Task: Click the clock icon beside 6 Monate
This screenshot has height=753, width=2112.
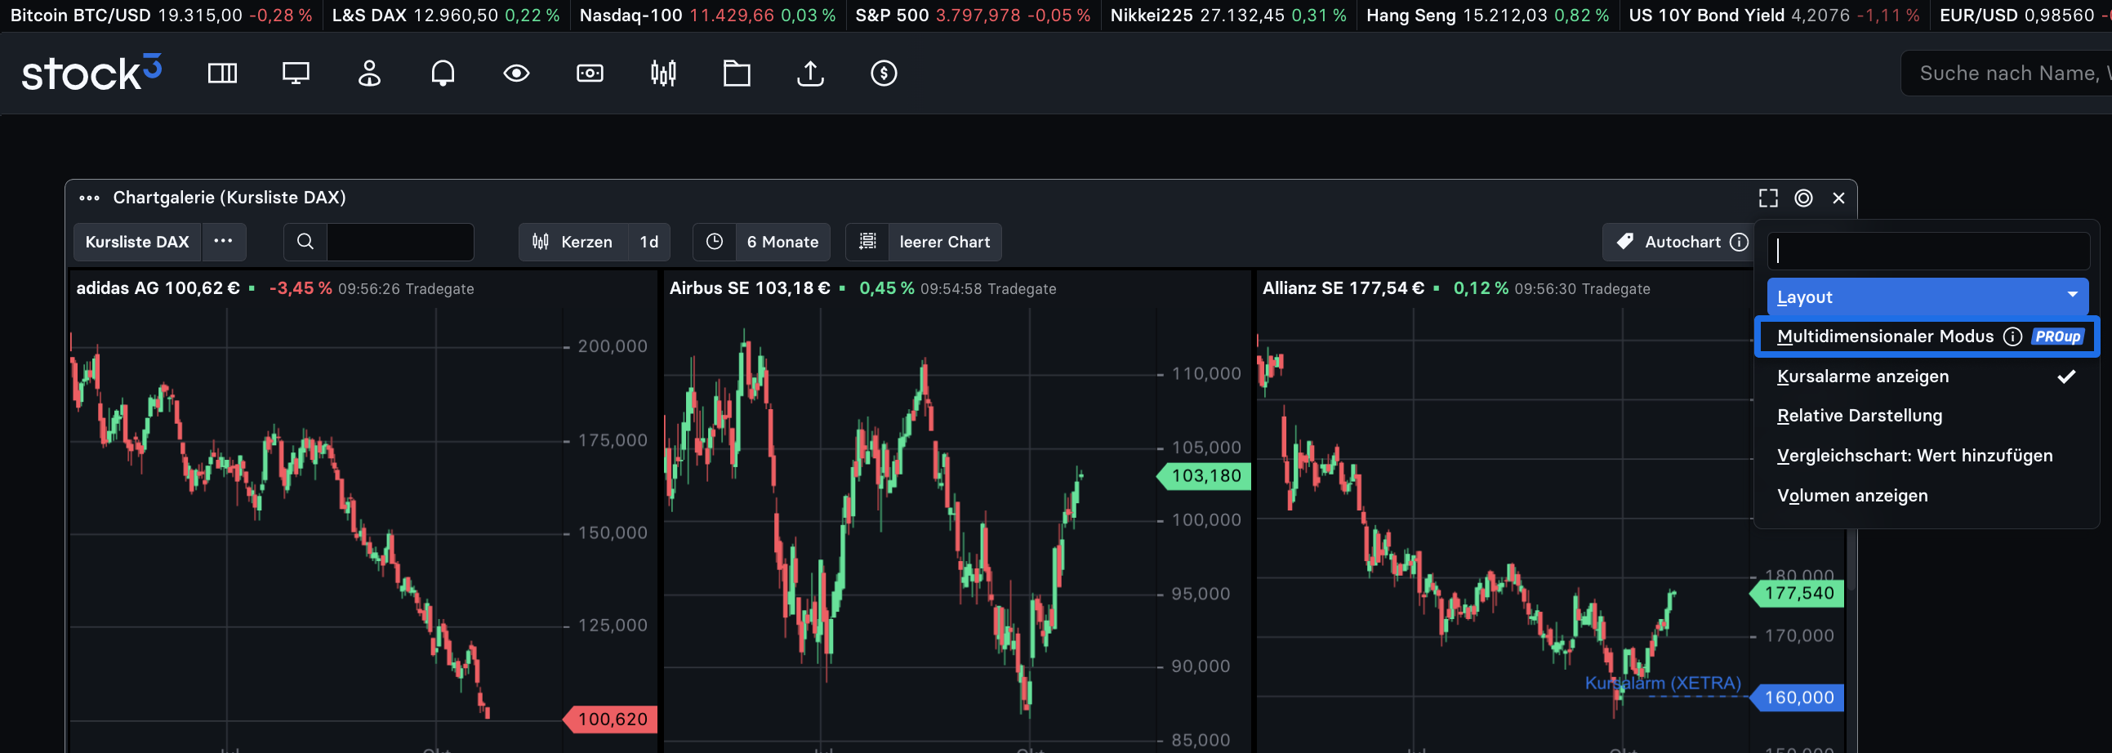Action: click(715, 242)
